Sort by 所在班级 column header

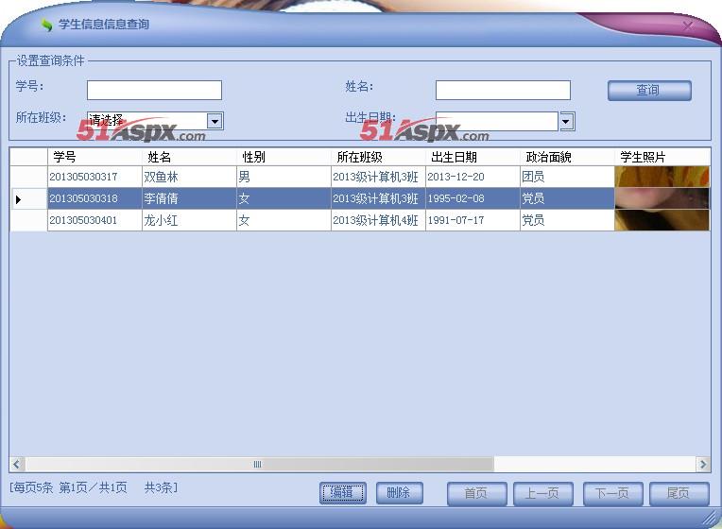click(x=378, y=157)
